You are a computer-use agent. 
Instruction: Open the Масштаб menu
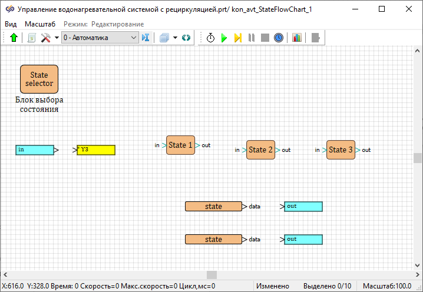[x=40, y=24]
